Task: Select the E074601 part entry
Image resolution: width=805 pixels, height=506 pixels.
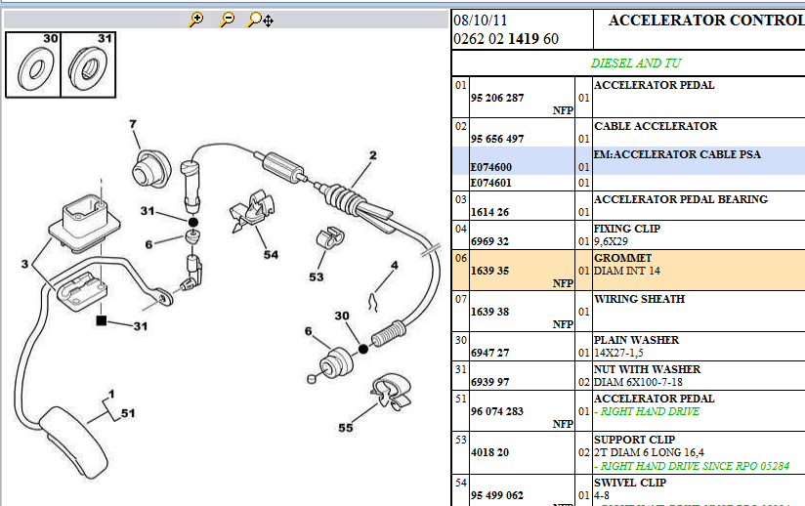Action: pyautogui.click(x=491, y=182)
